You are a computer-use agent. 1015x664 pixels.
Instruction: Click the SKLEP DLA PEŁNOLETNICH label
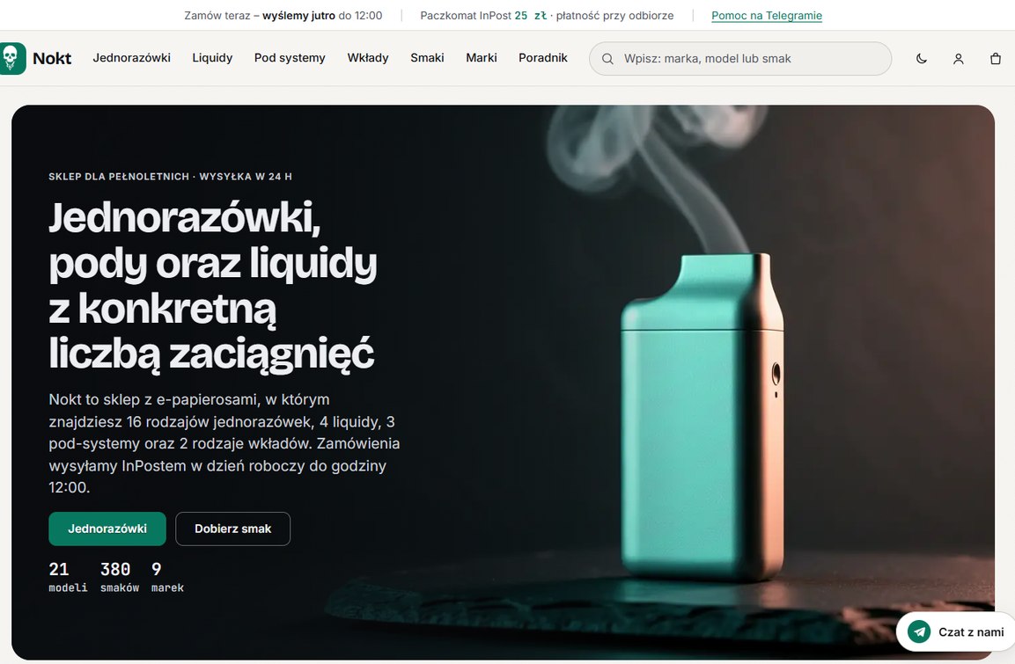coord(170,177)
